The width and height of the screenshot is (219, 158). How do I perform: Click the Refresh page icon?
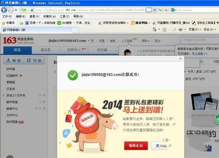click(x=160, y=10)
